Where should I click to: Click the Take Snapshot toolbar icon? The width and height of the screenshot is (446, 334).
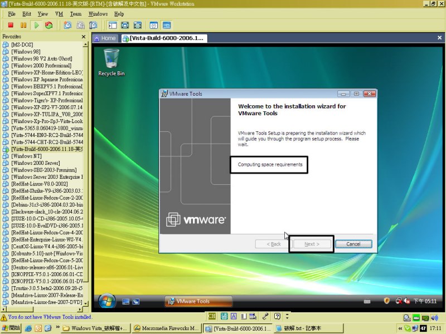pos(67,25)
